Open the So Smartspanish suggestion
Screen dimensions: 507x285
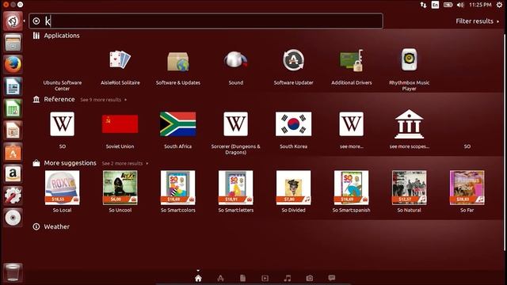coord(352,192)
